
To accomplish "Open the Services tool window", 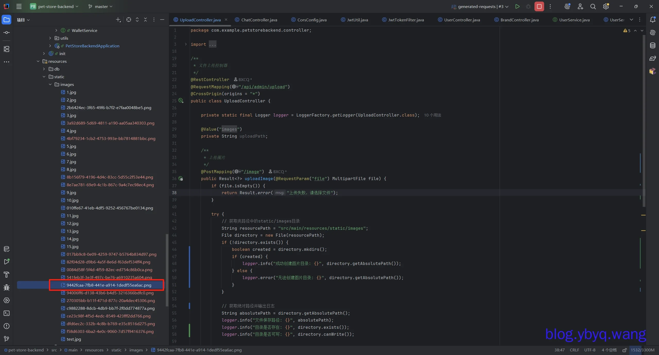I will click(6, 300).
